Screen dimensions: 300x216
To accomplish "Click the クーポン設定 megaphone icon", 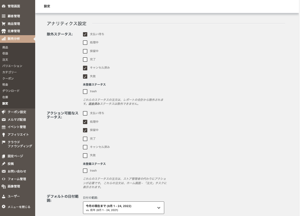I will (4, 112).
